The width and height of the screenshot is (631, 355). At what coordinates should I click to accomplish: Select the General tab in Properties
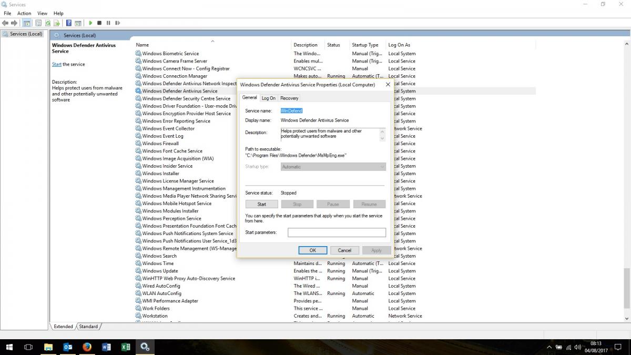[x=250, y=97]
